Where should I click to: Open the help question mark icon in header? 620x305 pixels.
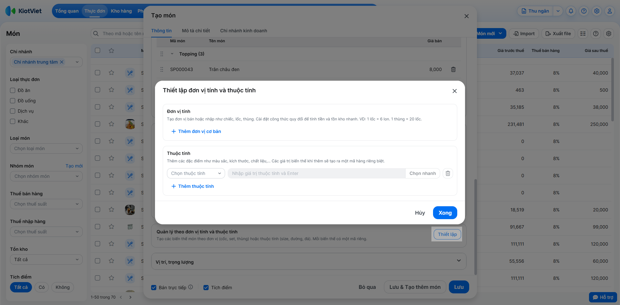pos(584,11)
